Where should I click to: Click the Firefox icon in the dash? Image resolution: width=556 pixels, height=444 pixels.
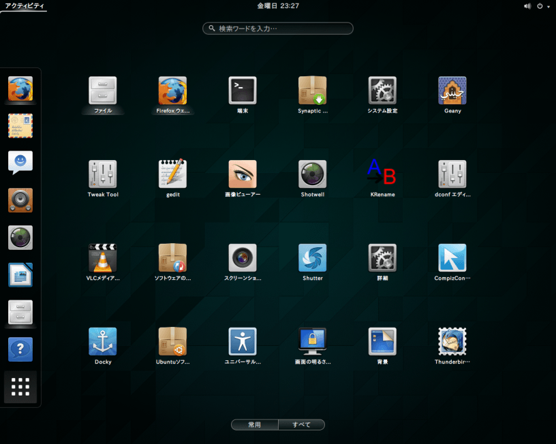click(x=20, y=89)
